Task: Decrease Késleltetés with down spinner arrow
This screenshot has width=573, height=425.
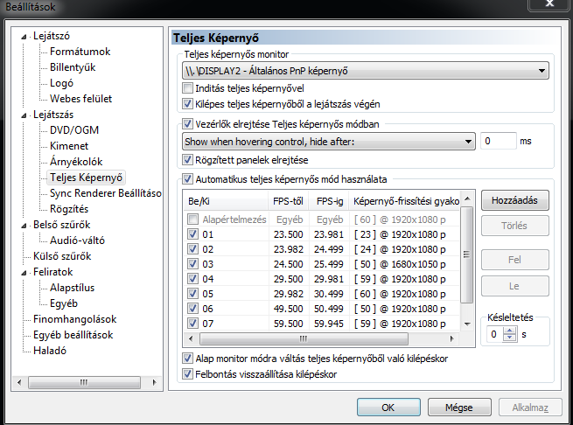Action: (x=509, y=338)
